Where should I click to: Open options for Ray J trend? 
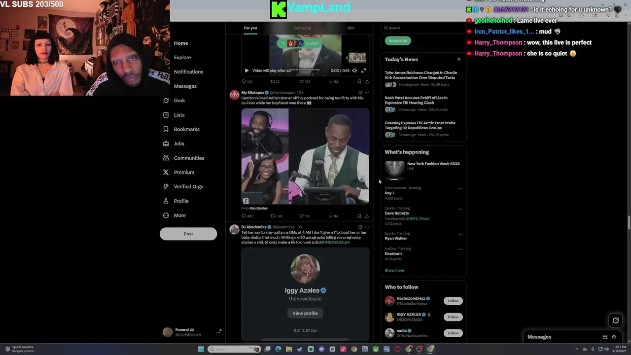pos(460,188)
